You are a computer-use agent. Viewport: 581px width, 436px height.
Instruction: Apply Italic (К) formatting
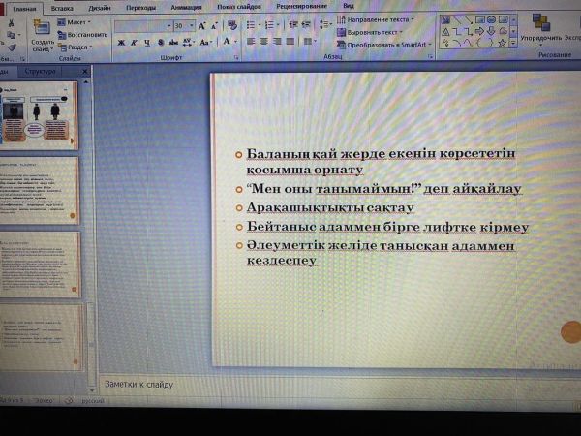coord(134,43)
